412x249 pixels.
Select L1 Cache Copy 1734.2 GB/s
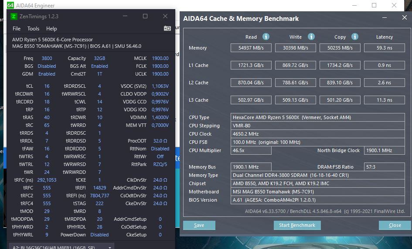click(340, 65)
